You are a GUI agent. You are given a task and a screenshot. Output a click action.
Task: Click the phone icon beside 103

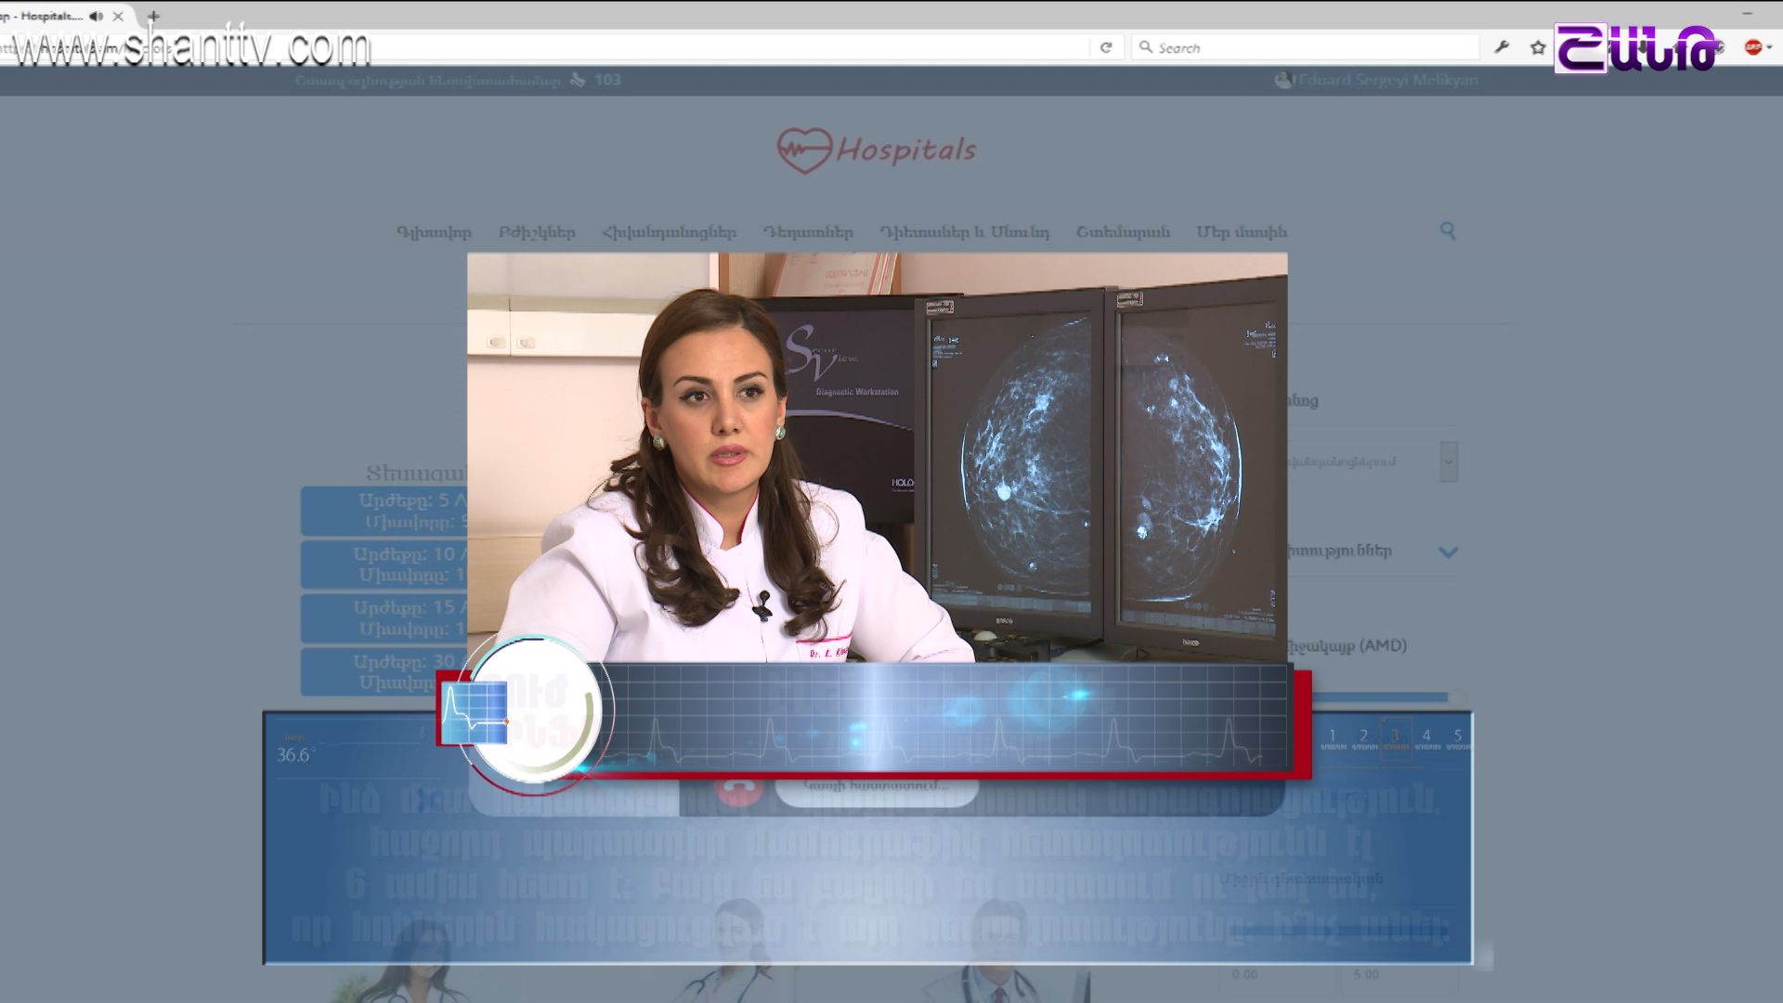tap(578, 80)
